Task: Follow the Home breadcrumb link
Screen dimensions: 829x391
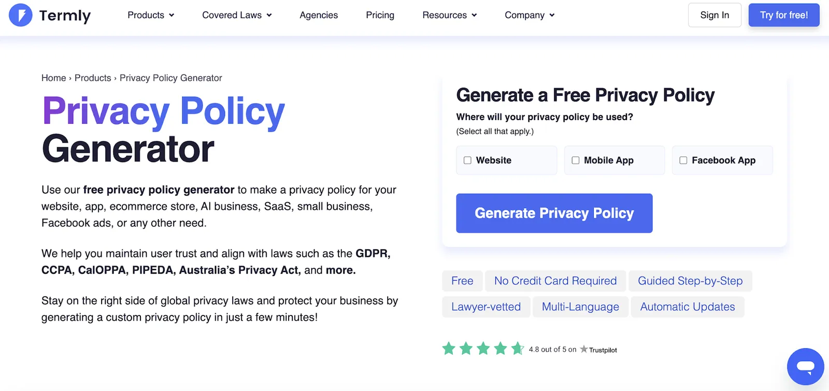Action: pos(54,78)
